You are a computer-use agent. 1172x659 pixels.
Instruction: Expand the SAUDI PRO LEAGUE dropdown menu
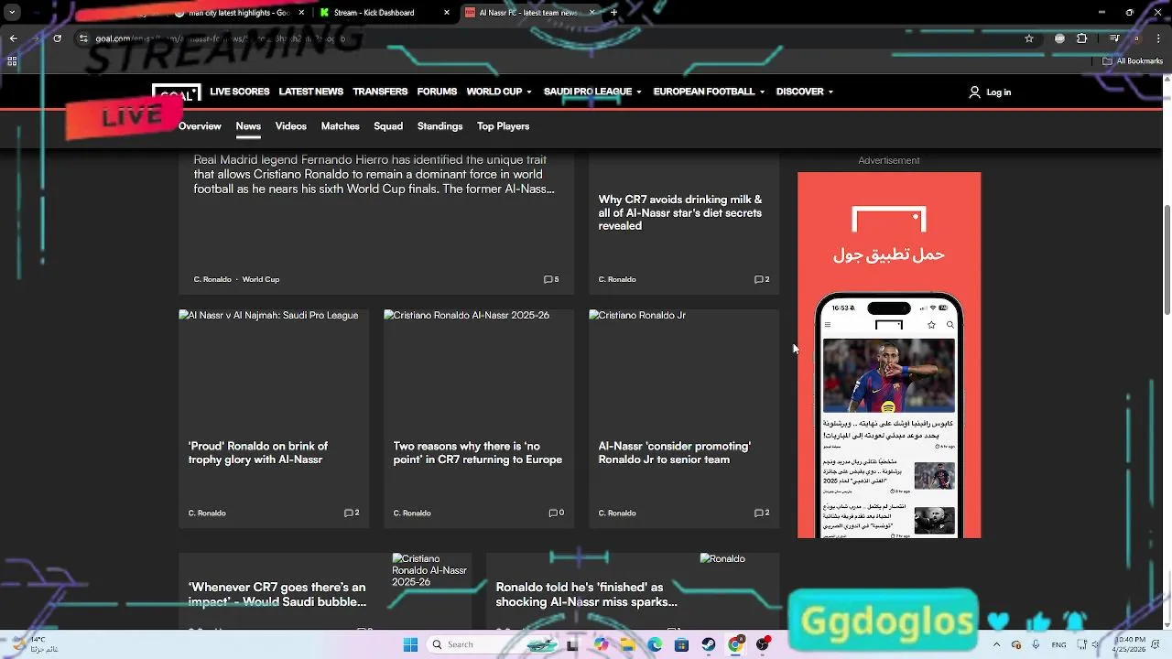592,92
